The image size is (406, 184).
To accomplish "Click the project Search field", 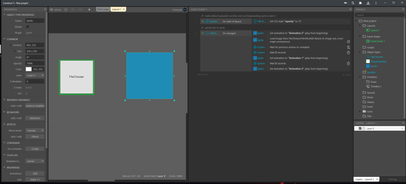I will pos(379,15).
